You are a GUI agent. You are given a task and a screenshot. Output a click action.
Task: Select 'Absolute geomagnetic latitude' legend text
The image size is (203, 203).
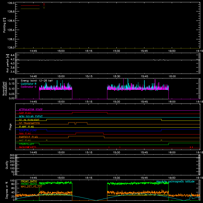(175, 181)
